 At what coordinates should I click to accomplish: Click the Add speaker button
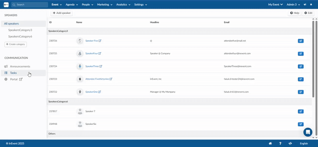62,13
